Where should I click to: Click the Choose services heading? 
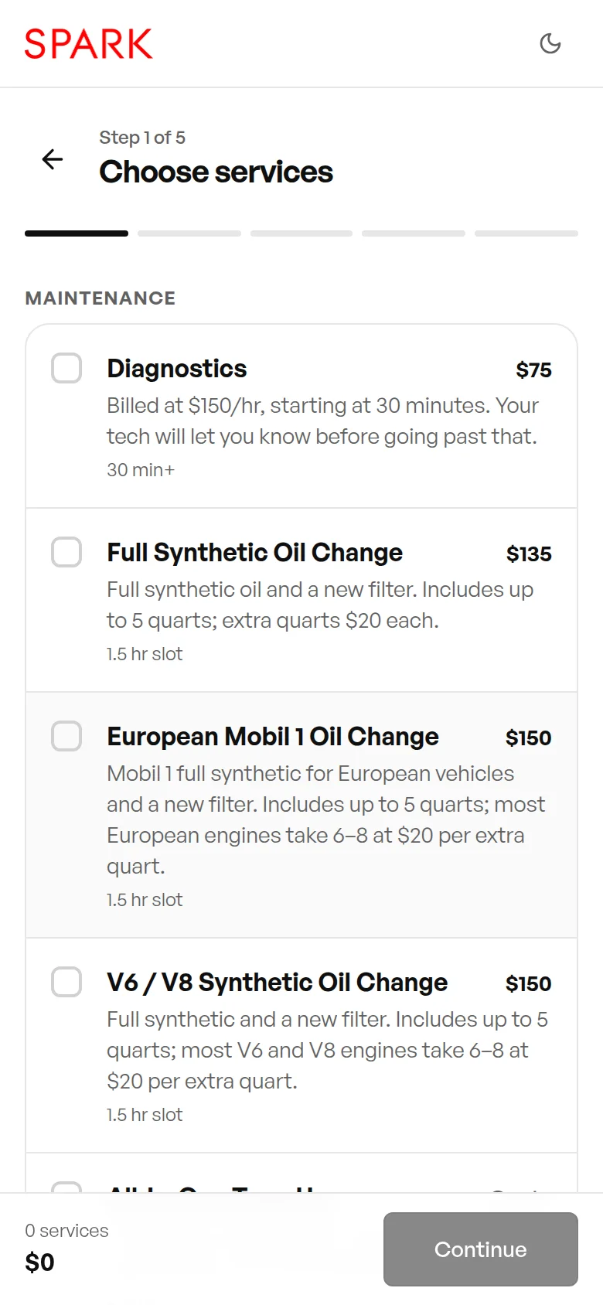click(216, 172)
